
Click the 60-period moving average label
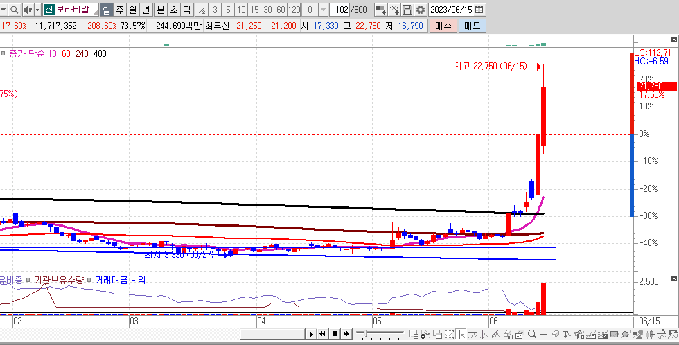click(x=66, y=53)
